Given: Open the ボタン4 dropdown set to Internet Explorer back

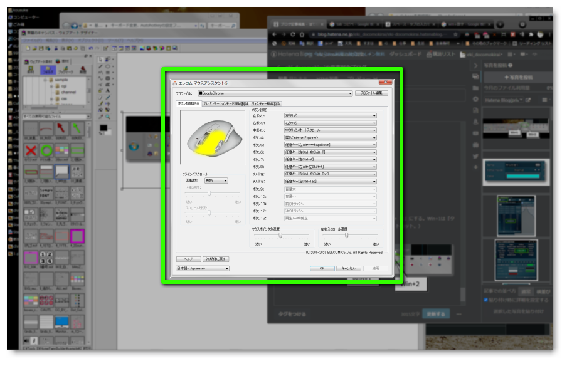Looking at the screenshot, I should tap(330, 138).
